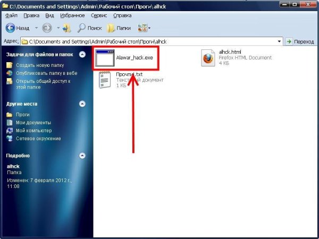Open the Справка menu
The height and width of the screenshot is (239, 319).
(122, 15)
